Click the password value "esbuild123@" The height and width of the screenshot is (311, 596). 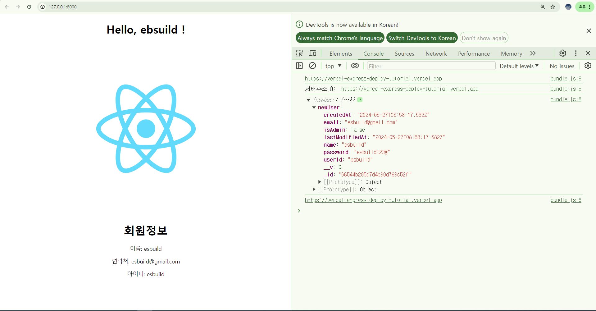372,152
